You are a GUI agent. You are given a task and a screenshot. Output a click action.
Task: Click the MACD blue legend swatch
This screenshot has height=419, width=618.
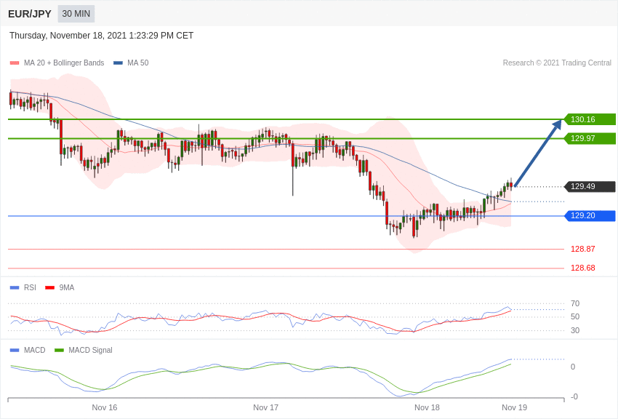click(15, 350)
